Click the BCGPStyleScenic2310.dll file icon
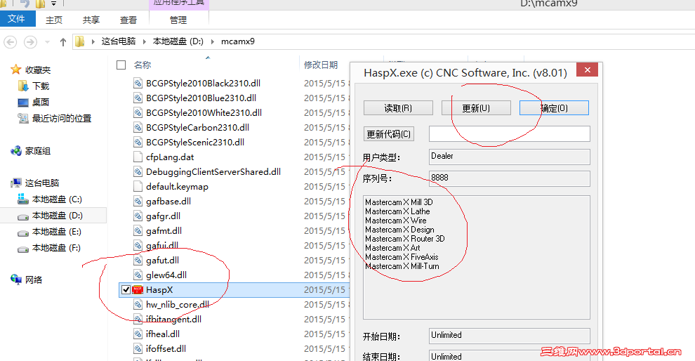The image size is (695, 361). 138,143
